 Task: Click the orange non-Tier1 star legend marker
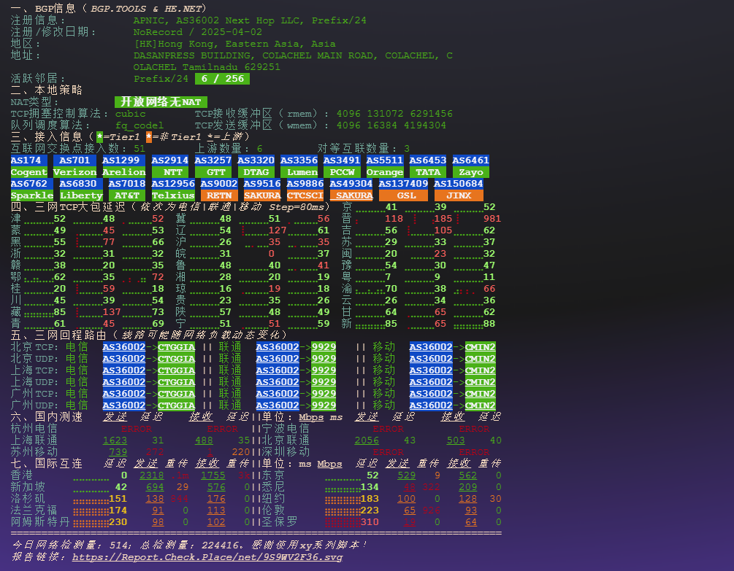[x=148, y=137]
